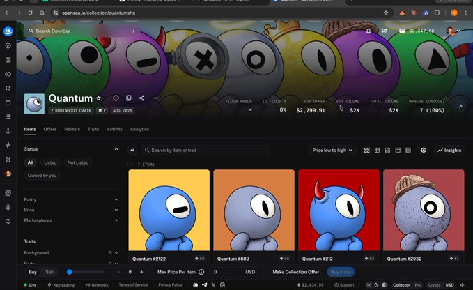Open the more options ellipsis for Quantum
473x290 pixels.
pyautogui.click(x=155, y=98)
